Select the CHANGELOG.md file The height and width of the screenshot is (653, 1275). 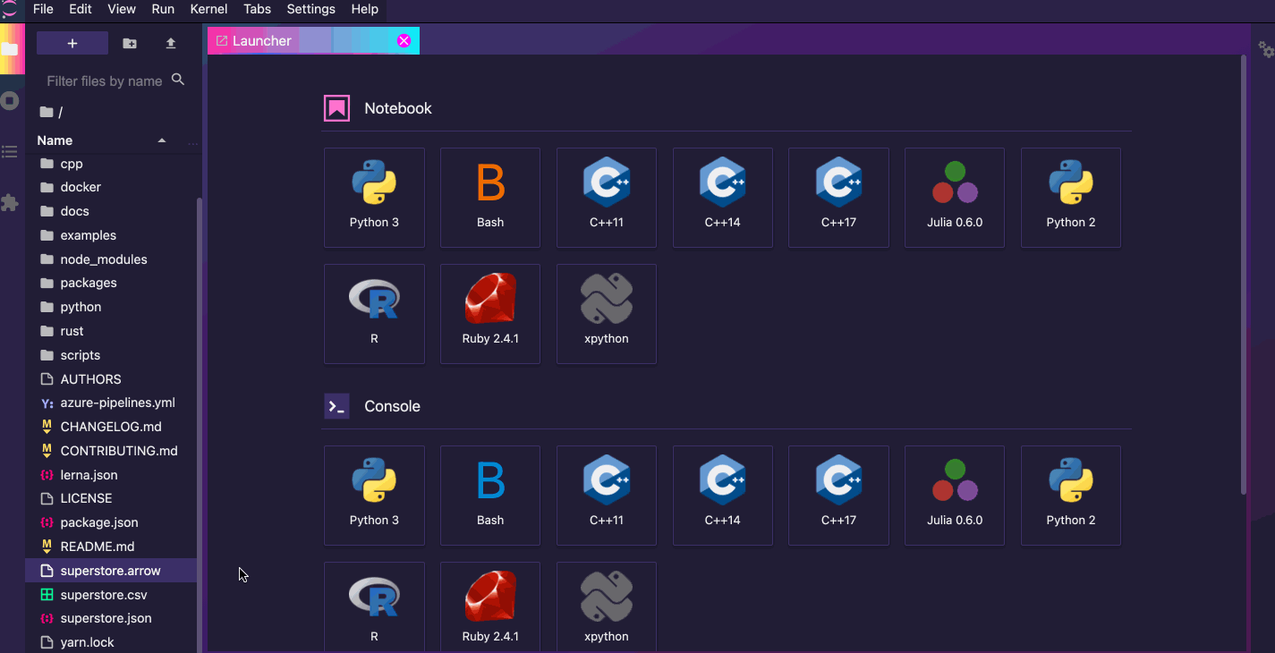pos(111,427)
